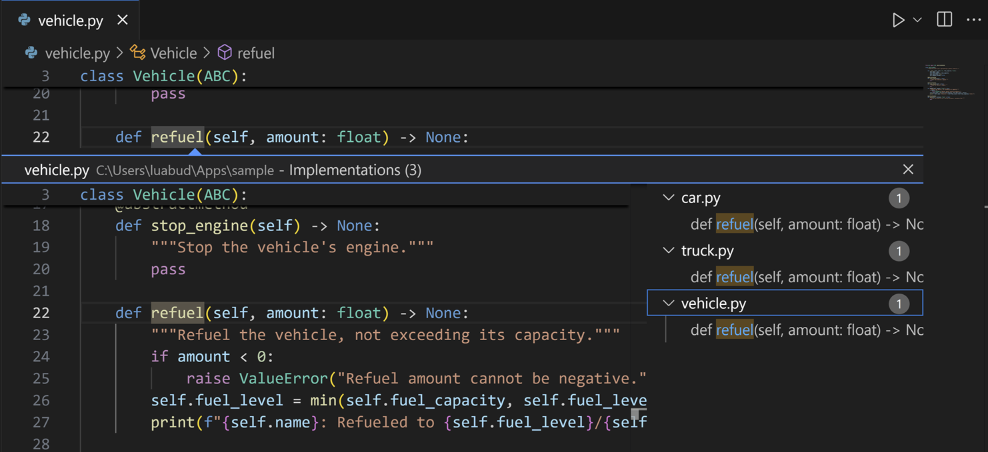The height and width of the screenshot is (452, 988).
Task: Open the Run dropdown arrow beside the play button
Action: click(x=917, y=20)
